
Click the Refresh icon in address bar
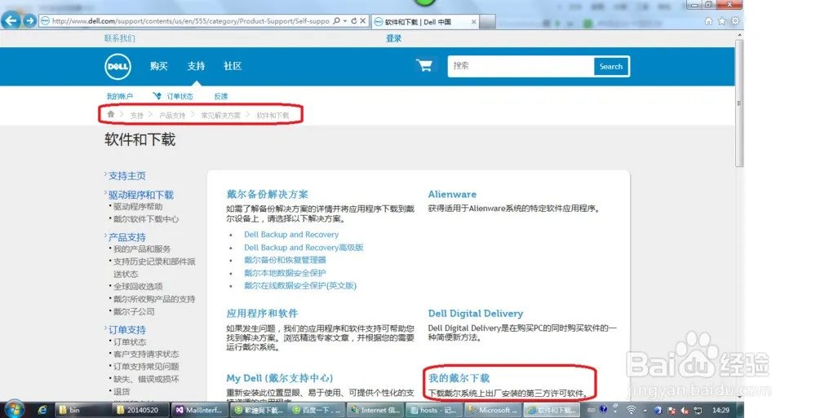pos(353,21)
